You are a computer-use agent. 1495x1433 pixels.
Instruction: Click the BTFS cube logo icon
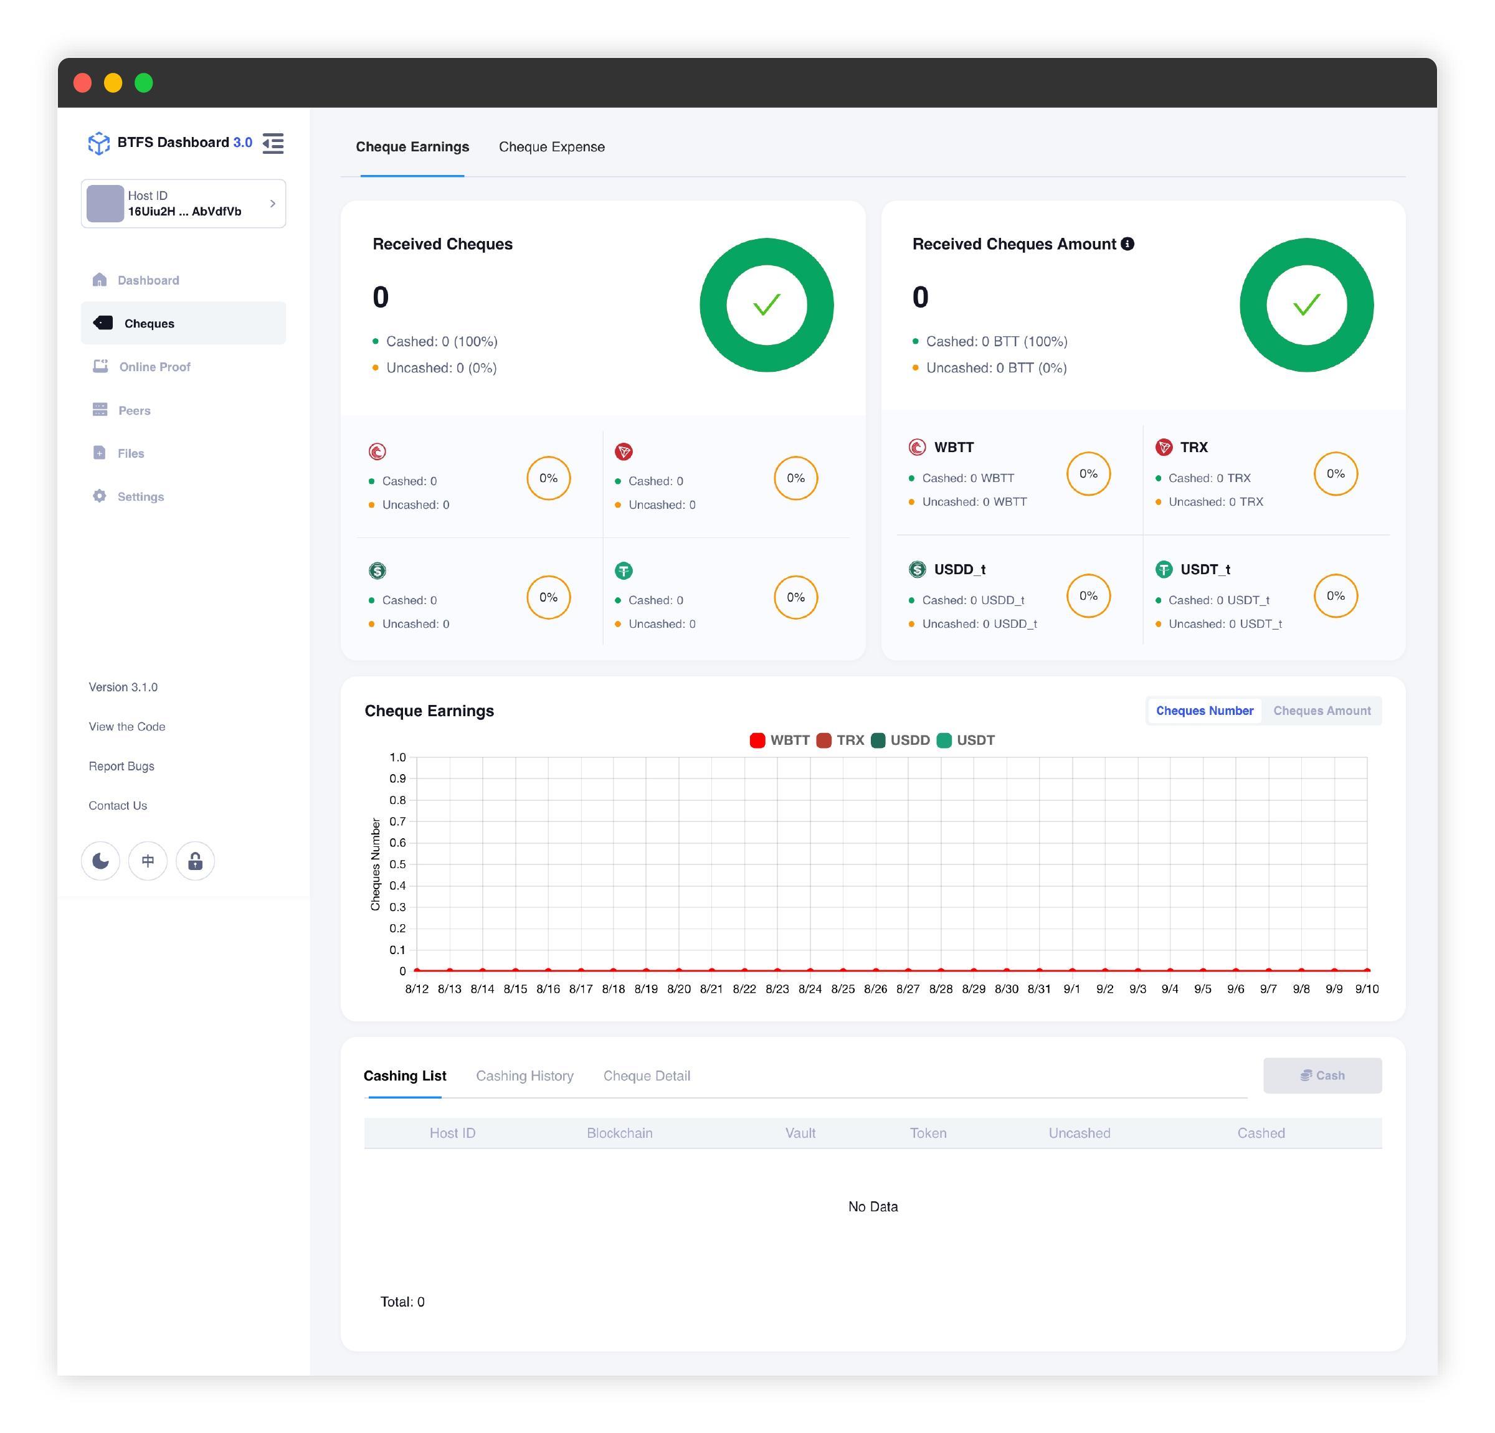pyautogui.click(x=99, y=143)
